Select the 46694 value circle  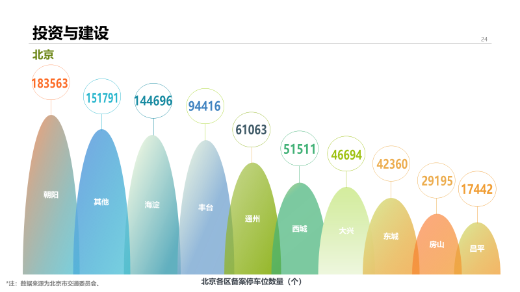coord(346,154)
